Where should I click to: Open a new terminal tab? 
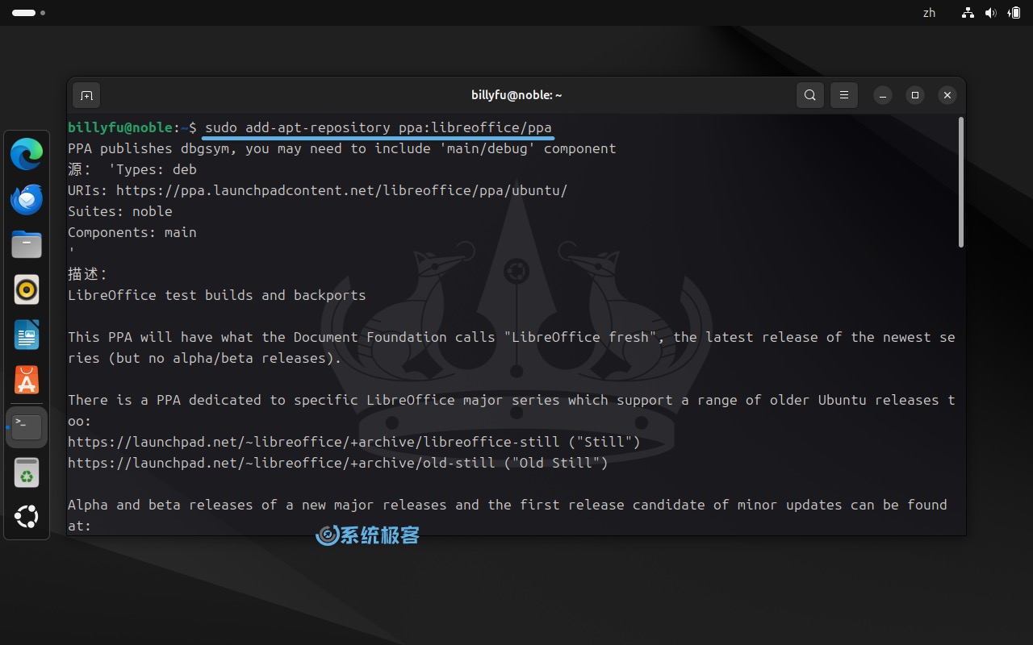click(x=86, y=95)
